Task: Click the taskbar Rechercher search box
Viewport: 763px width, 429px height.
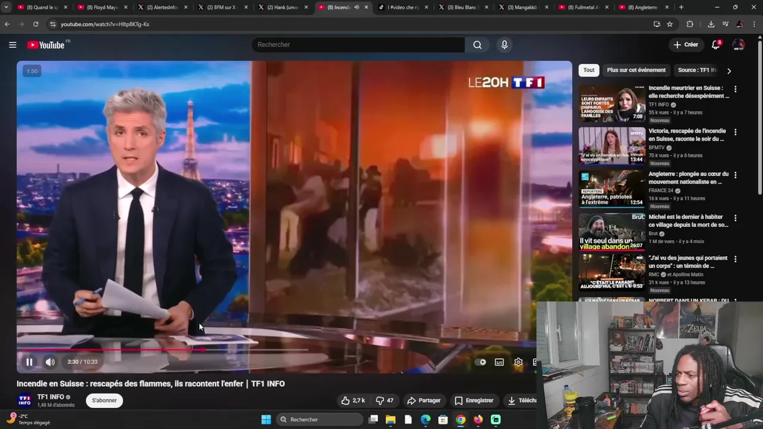Action: (x=320, y=419)
